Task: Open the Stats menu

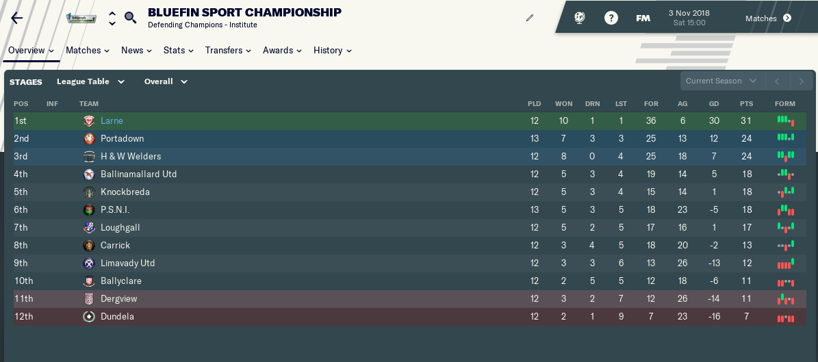Action: [178, 50]
